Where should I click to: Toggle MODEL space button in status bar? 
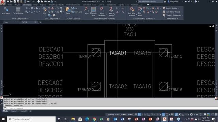tap(130, 115)
